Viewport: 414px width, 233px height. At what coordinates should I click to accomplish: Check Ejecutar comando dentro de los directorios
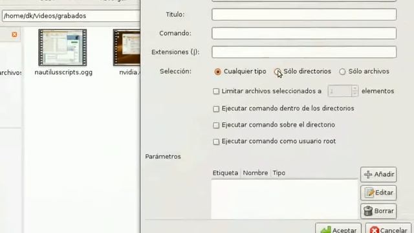tap(216, 109)
